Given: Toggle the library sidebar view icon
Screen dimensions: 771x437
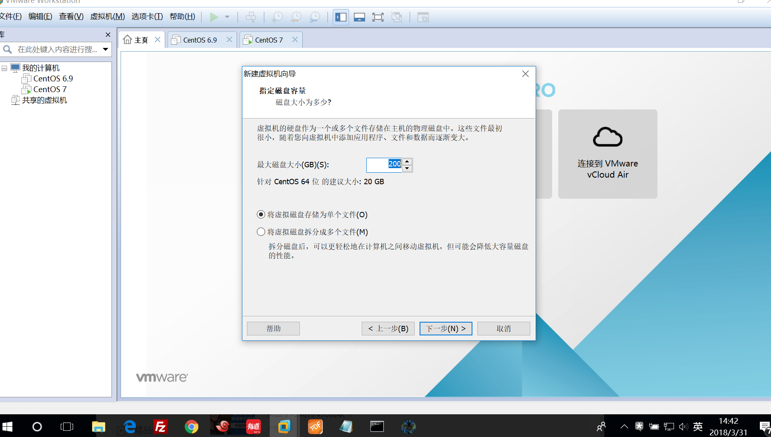Looking at the screenshot, I should 341,17.
